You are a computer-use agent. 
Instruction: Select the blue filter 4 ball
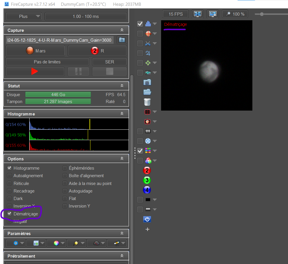click(x=147, y=190)
